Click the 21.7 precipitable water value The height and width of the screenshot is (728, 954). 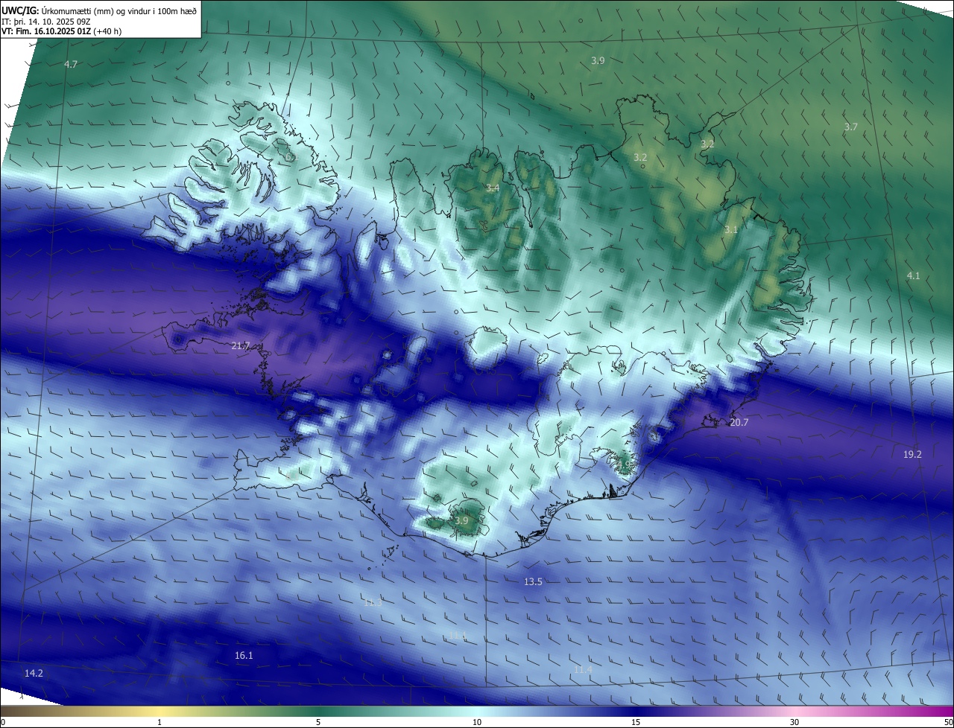click(x=240, y=346)
